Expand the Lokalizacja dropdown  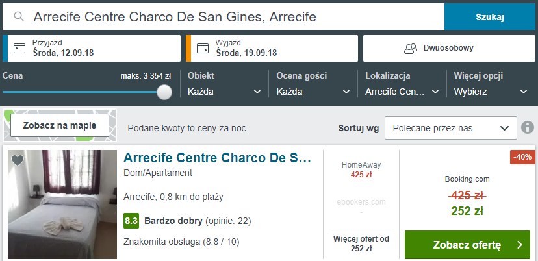402,92
